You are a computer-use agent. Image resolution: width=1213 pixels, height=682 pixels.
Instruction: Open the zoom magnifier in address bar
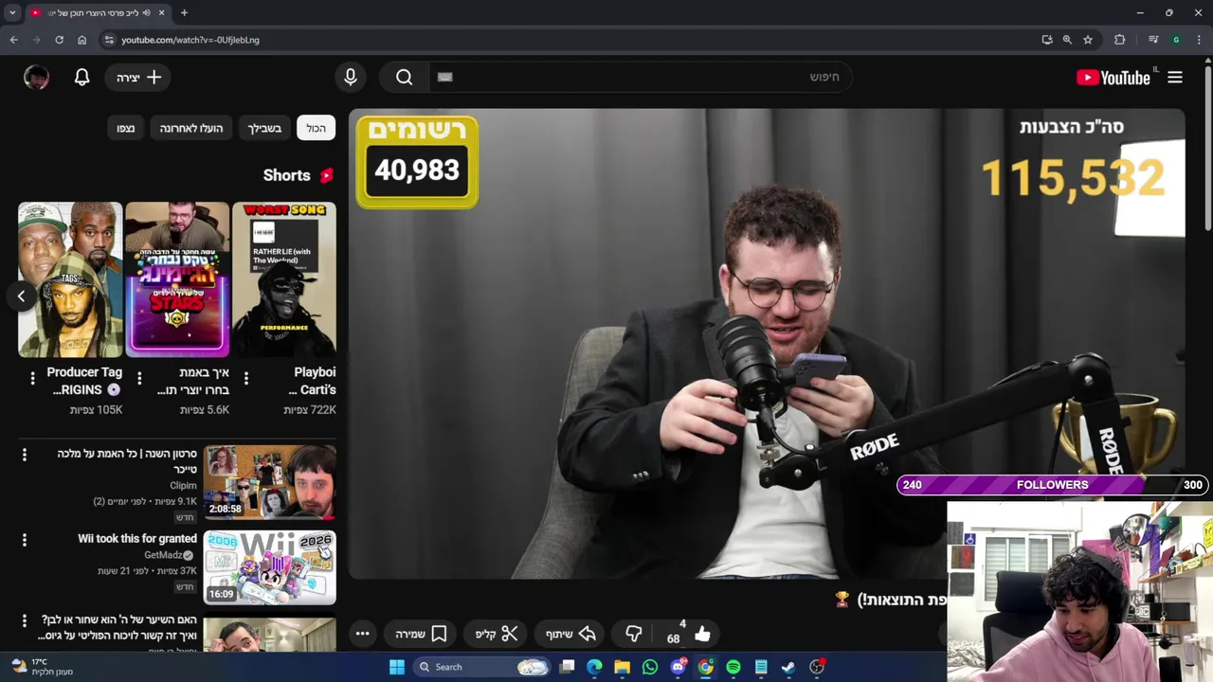1067,40
